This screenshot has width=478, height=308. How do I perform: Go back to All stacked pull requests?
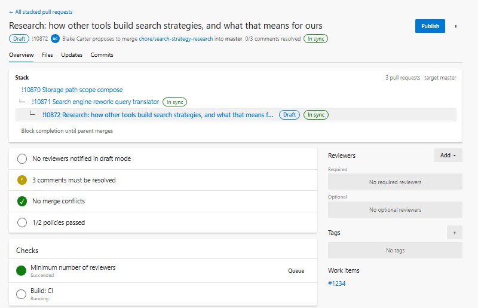click(x=41, y=12)
